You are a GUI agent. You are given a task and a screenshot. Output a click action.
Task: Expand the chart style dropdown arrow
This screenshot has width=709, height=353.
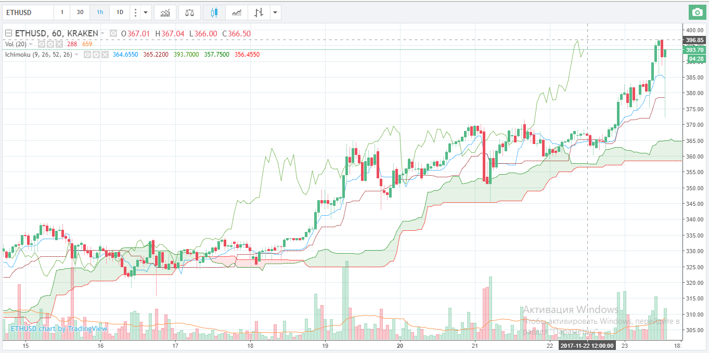275,12
